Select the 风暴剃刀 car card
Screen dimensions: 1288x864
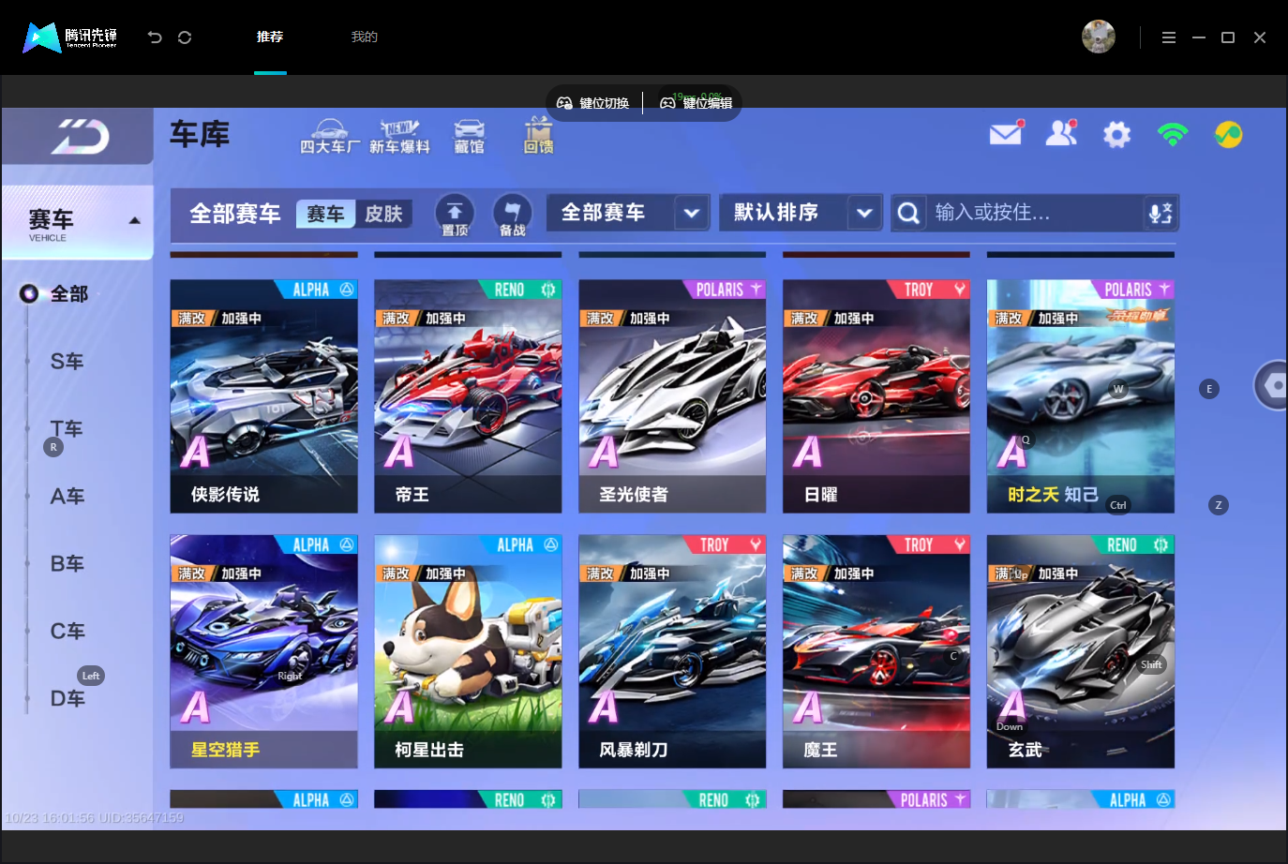[672, 651]
